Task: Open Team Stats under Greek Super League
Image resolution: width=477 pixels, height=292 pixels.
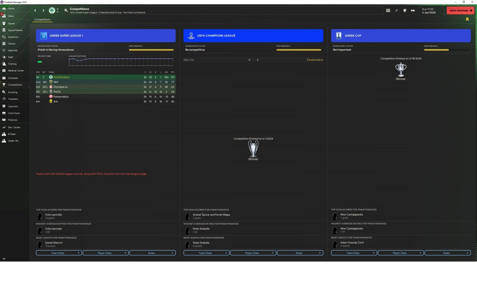Action: (x=59, y=253)
